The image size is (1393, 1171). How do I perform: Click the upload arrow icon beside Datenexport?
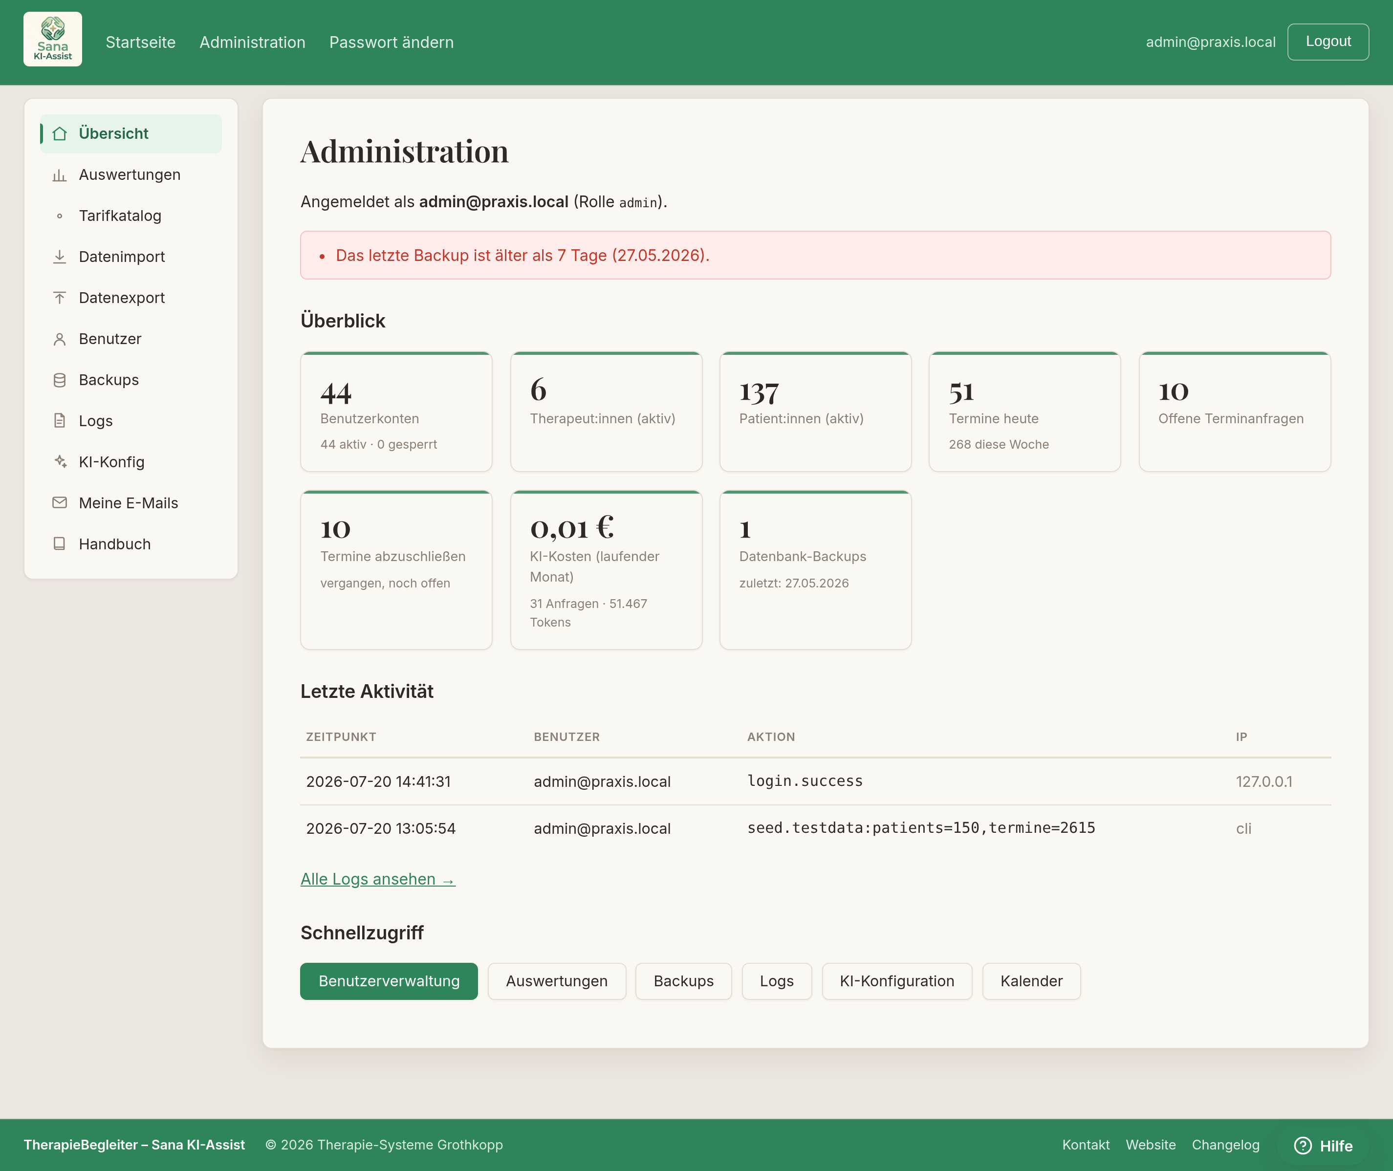pos(60,298)
